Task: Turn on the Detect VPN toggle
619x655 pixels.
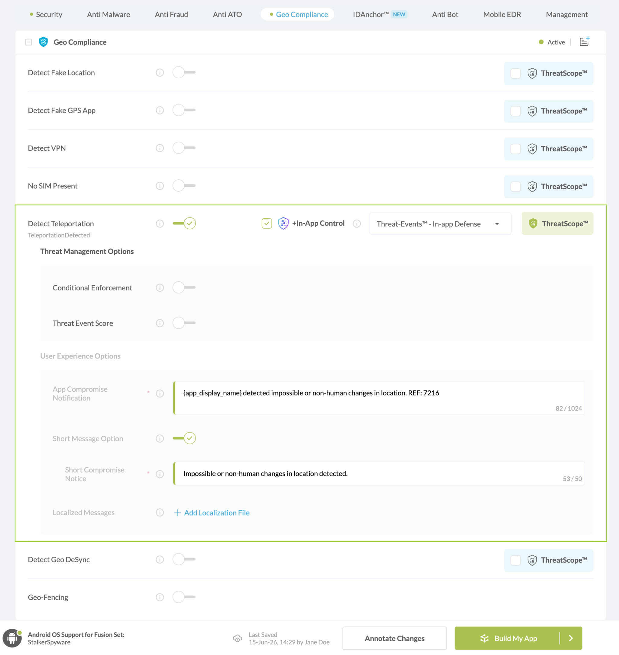Action: pyautogui.click(x=184, y=148)
